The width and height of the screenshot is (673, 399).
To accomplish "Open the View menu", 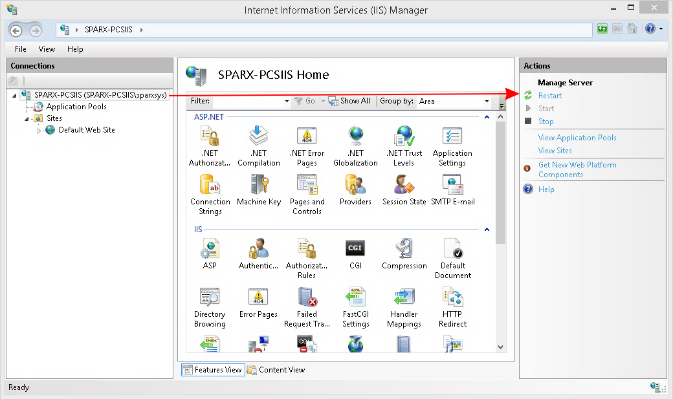I will 47,49.
